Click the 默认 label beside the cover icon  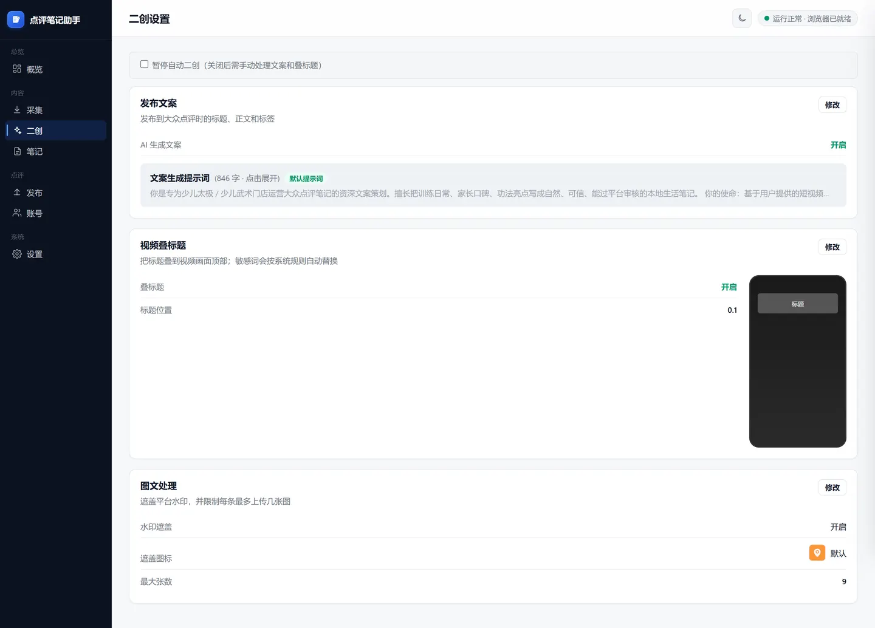click(839, 553)
